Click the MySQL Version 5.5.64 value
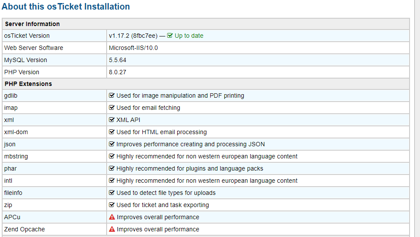 click(x=118, y=60)
